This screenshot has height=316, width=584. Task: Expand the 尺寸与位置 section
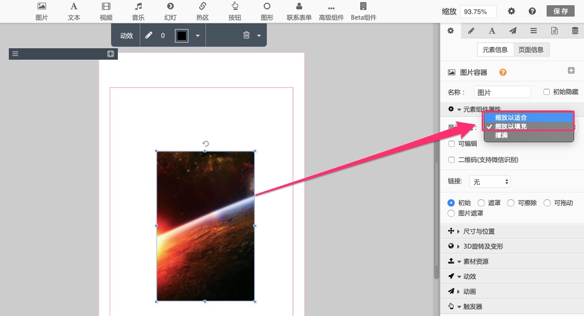click(479, 231)
